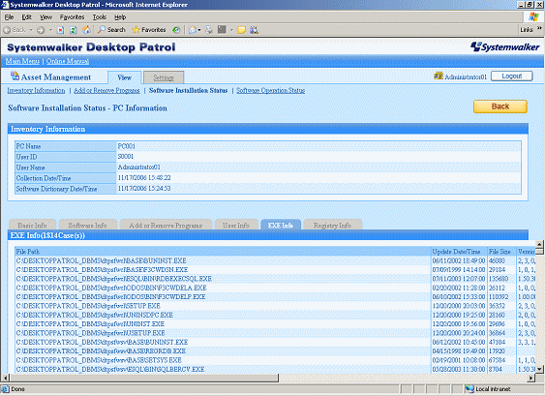Click the Local intranet zone icon
Viewport: 545px width, 396px height.
(x=469, y=388)
